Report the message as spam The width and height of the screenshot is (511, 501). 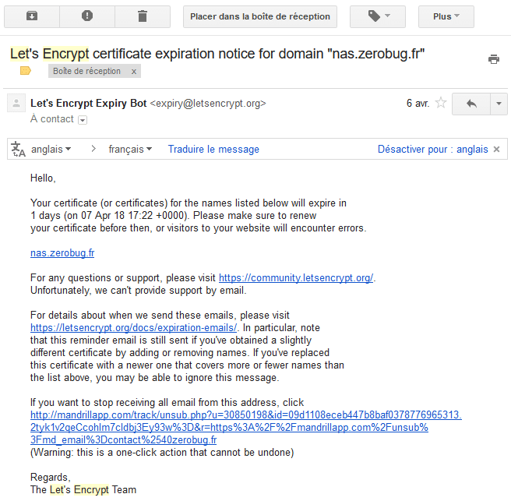pos(87,16)
